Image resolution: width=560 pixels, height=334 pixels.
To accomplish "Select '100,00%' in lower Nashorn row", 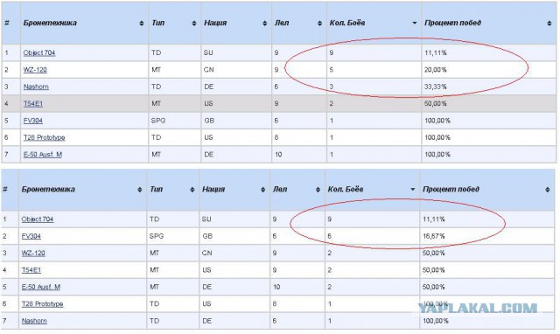I will [x=436, y=321].
